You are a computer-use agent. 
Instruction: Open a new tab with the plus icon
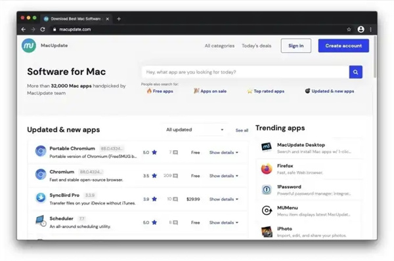point(119,19)
